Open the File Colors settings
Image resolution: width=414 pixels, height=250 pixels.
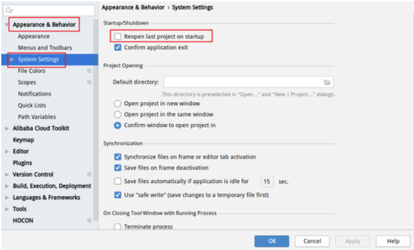click(31, 71)
